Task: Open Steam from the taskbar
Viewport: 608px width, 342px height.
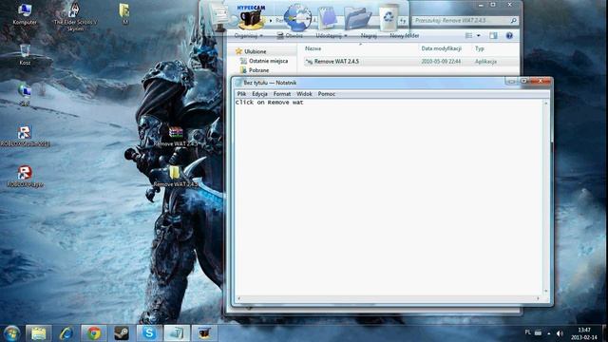Action: tap(122, 333)
